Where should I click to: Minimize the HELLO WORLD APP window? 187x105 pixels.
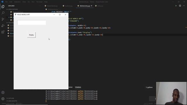point(54,15)
